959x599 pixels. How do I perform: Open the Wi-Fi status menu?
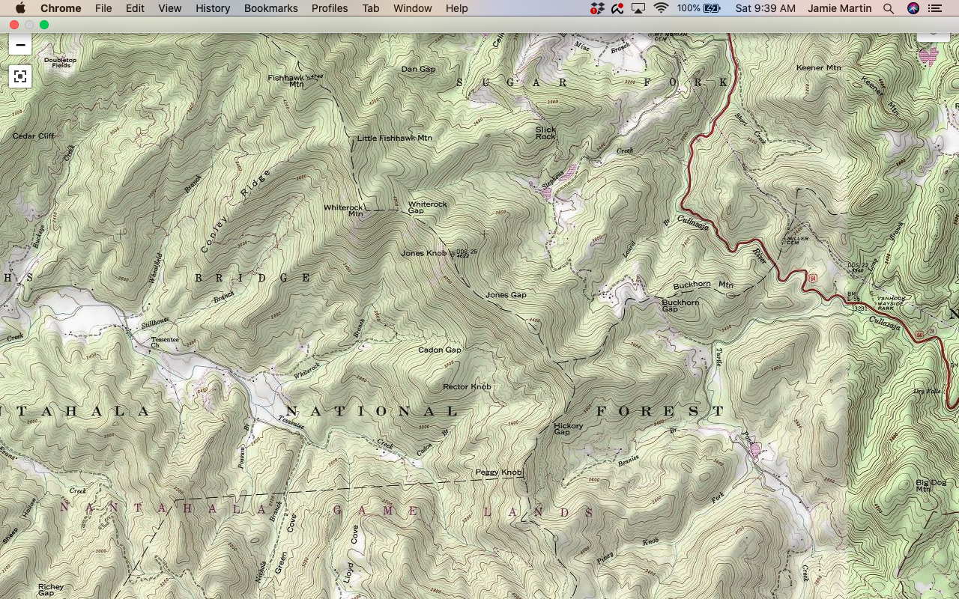tap(661, 8)
